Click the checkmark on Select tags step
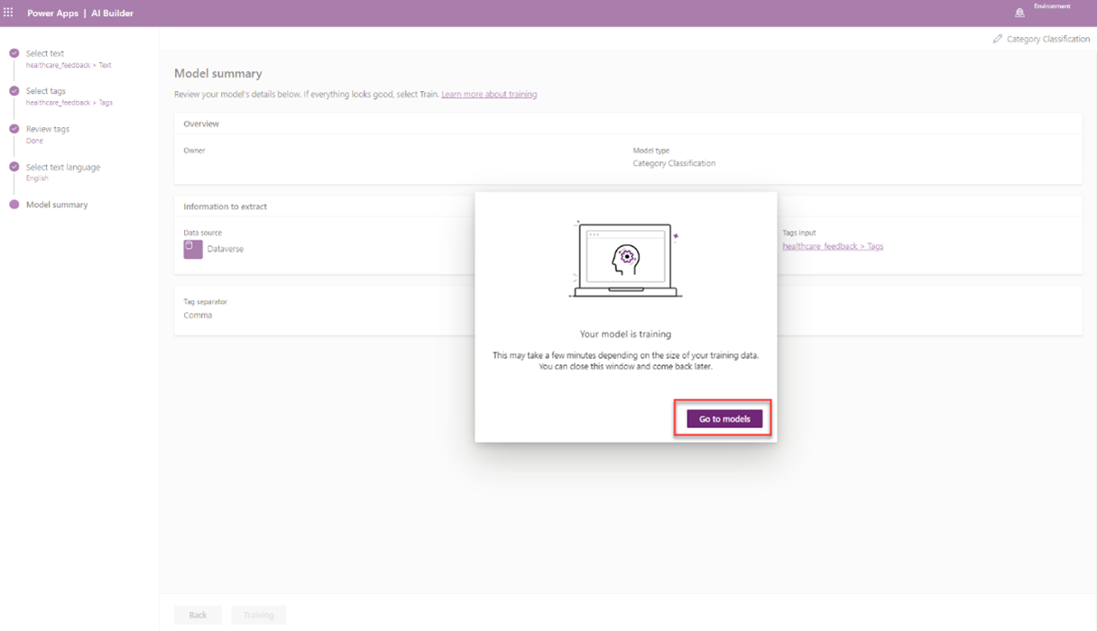1097x631 pixels. click(14, 91)
